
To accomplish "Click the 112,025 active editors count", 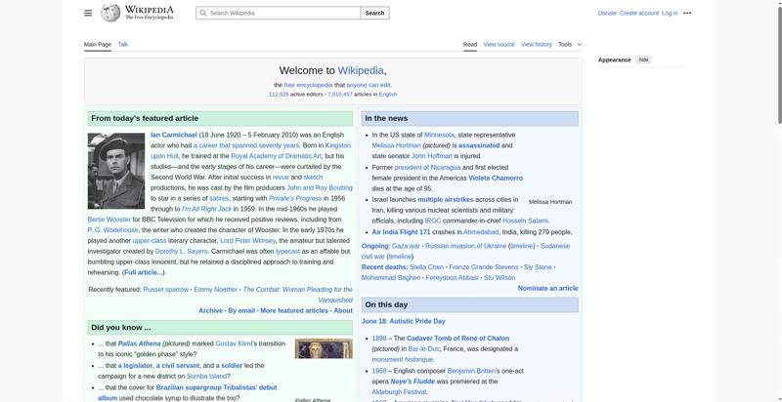I will coord(279,94).
